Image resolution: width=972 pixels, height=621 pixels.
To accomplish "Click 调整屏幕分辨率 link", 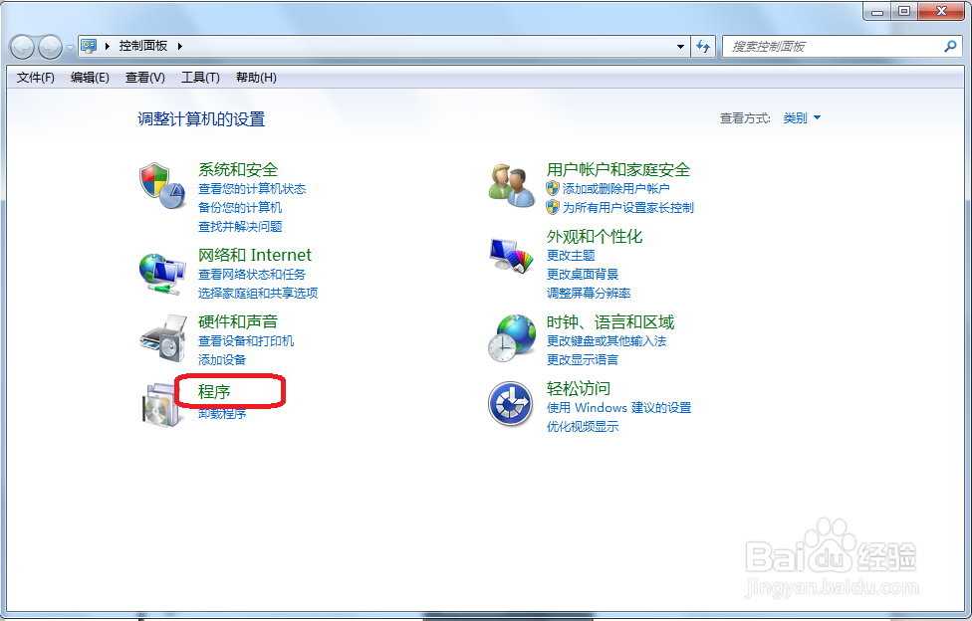I will (589, 293).
